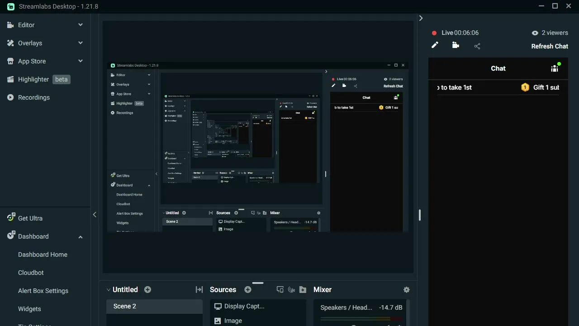
Task: Click the picture icon of Image source
Action: point(218,321)
